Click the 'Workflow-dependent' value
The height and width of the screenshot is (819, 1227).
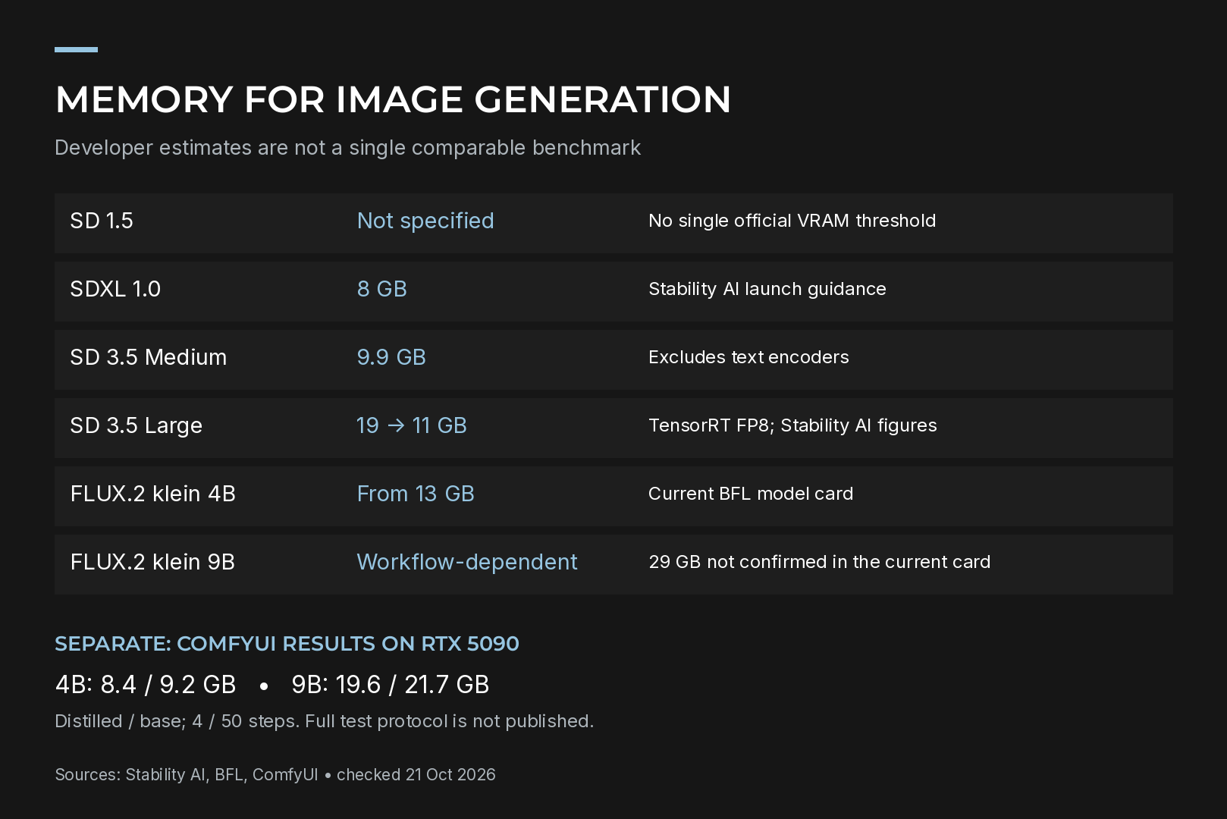pos(467,562)
